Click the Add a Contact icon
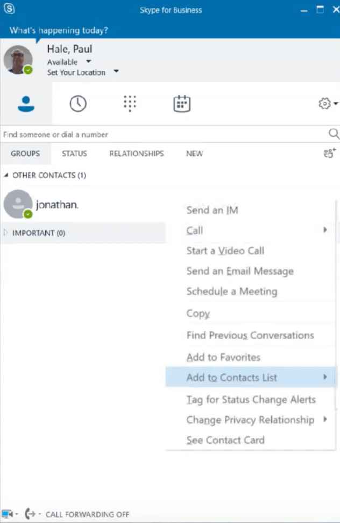This screenshot has width=340, height=523. (330, 154)
